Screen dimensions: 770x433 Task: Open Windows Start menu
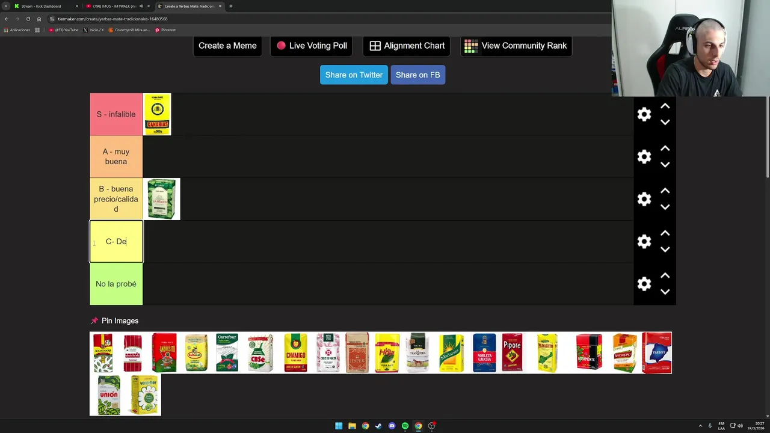339,426
